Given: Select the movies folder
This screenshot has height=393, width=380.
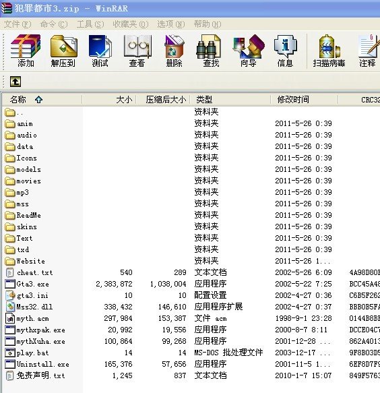Looking at the screenshot, I should [x=23, y=181].
